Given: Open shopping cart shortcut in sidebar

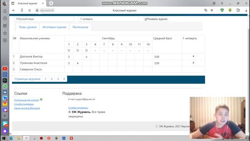Looking at the screenshot, I should pyautogui.click(x=5, y=98).
